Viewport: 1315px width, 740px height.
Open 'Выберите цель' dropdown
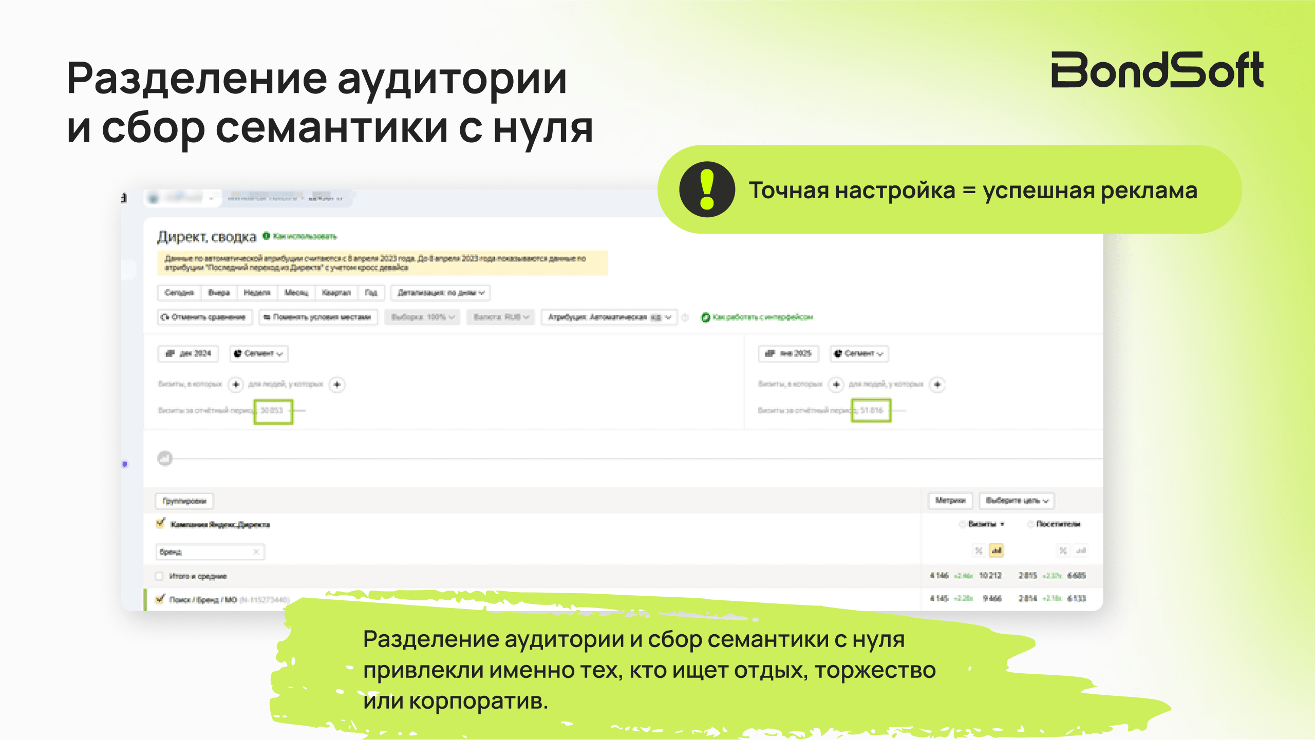1017,500
